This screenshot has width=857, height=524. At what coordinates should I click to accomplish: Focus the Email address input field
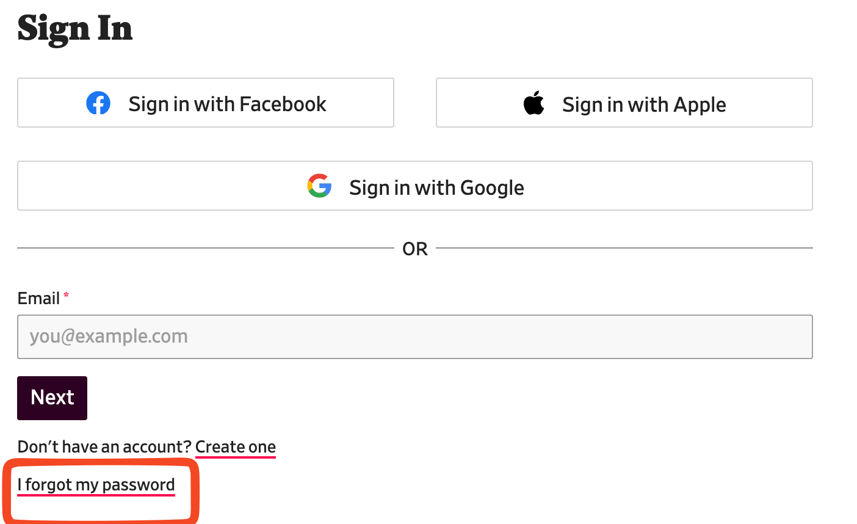415,337
